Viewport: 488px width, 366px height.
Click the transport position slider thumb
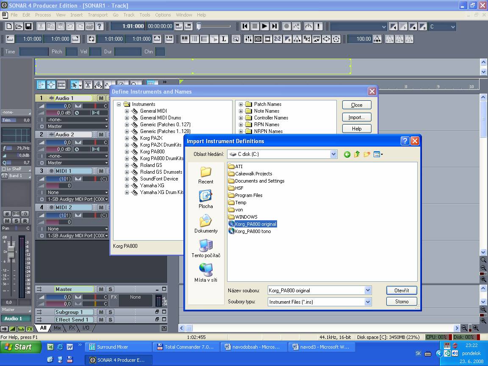pos(199,26)
